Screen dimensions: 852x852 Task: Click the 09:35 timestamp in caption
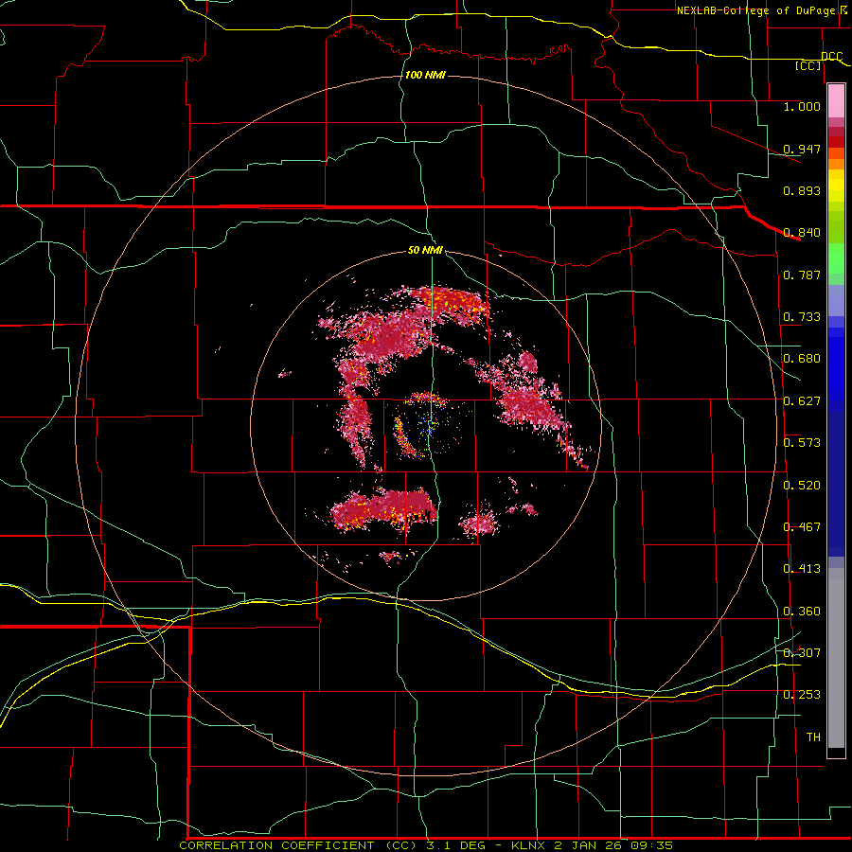[x=652, y=845]
